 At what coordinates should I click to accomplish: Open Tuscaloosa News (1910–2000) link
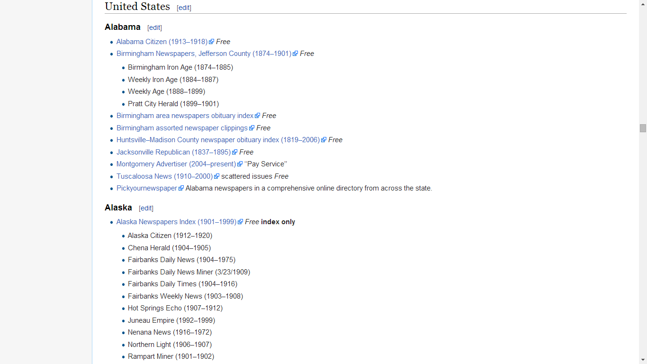pos(164,176)
